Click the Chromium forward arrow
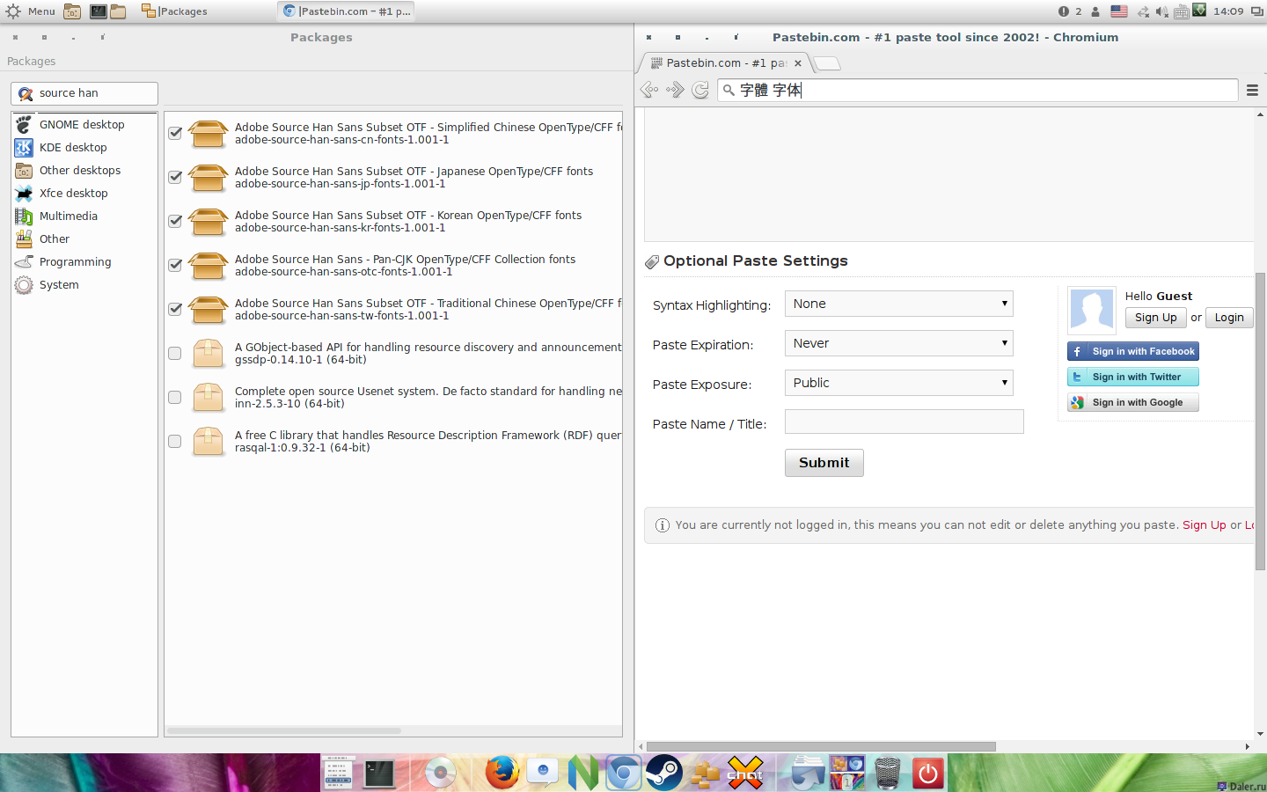1267x792 pixels. (675, 90)
